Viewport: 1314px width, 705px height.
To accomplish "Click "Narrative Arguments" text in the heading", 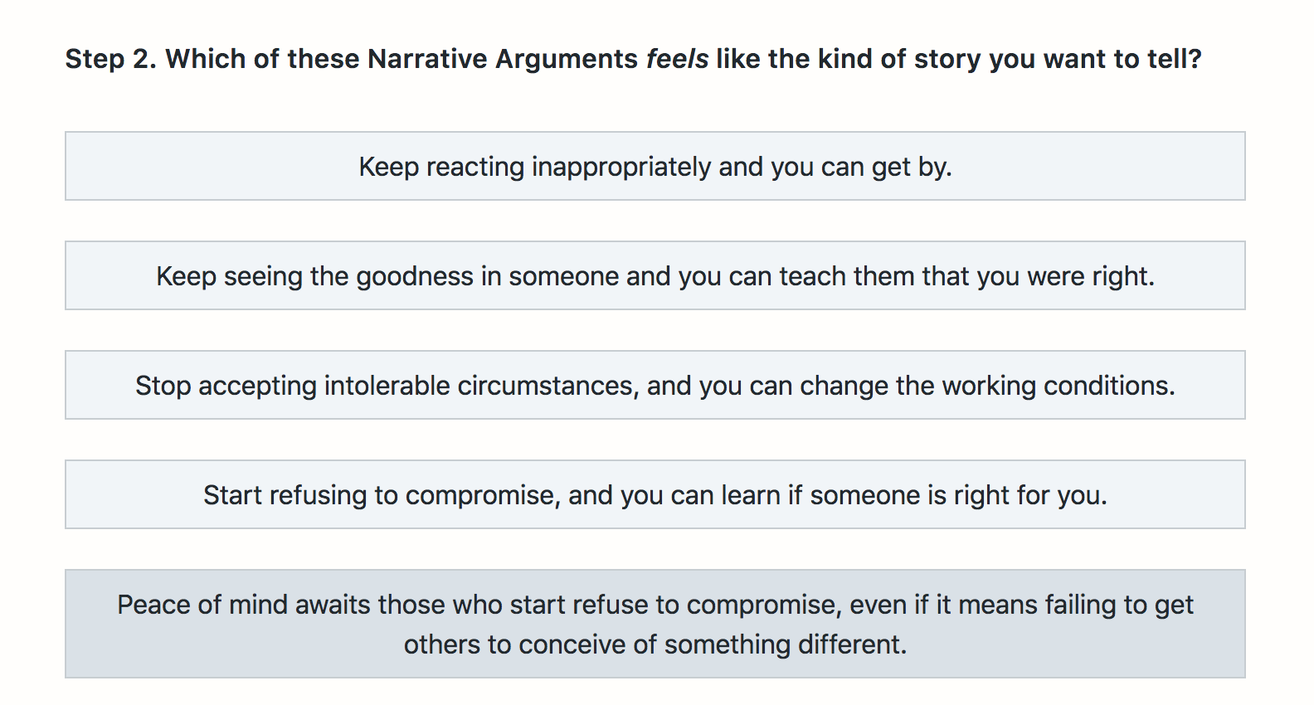I will click(x=503, y=59).
